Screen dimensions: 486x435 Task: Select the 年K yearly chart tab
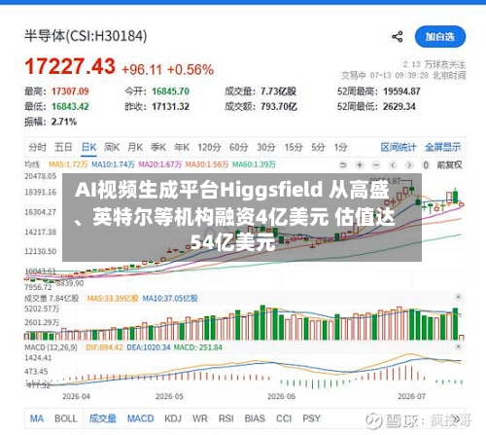click(182, 147)
